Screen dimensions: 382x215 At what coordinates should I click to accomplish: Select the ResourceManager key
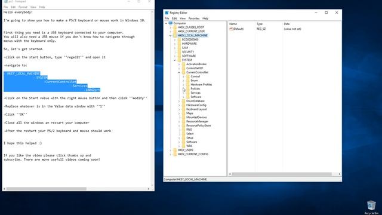[197, 121]
